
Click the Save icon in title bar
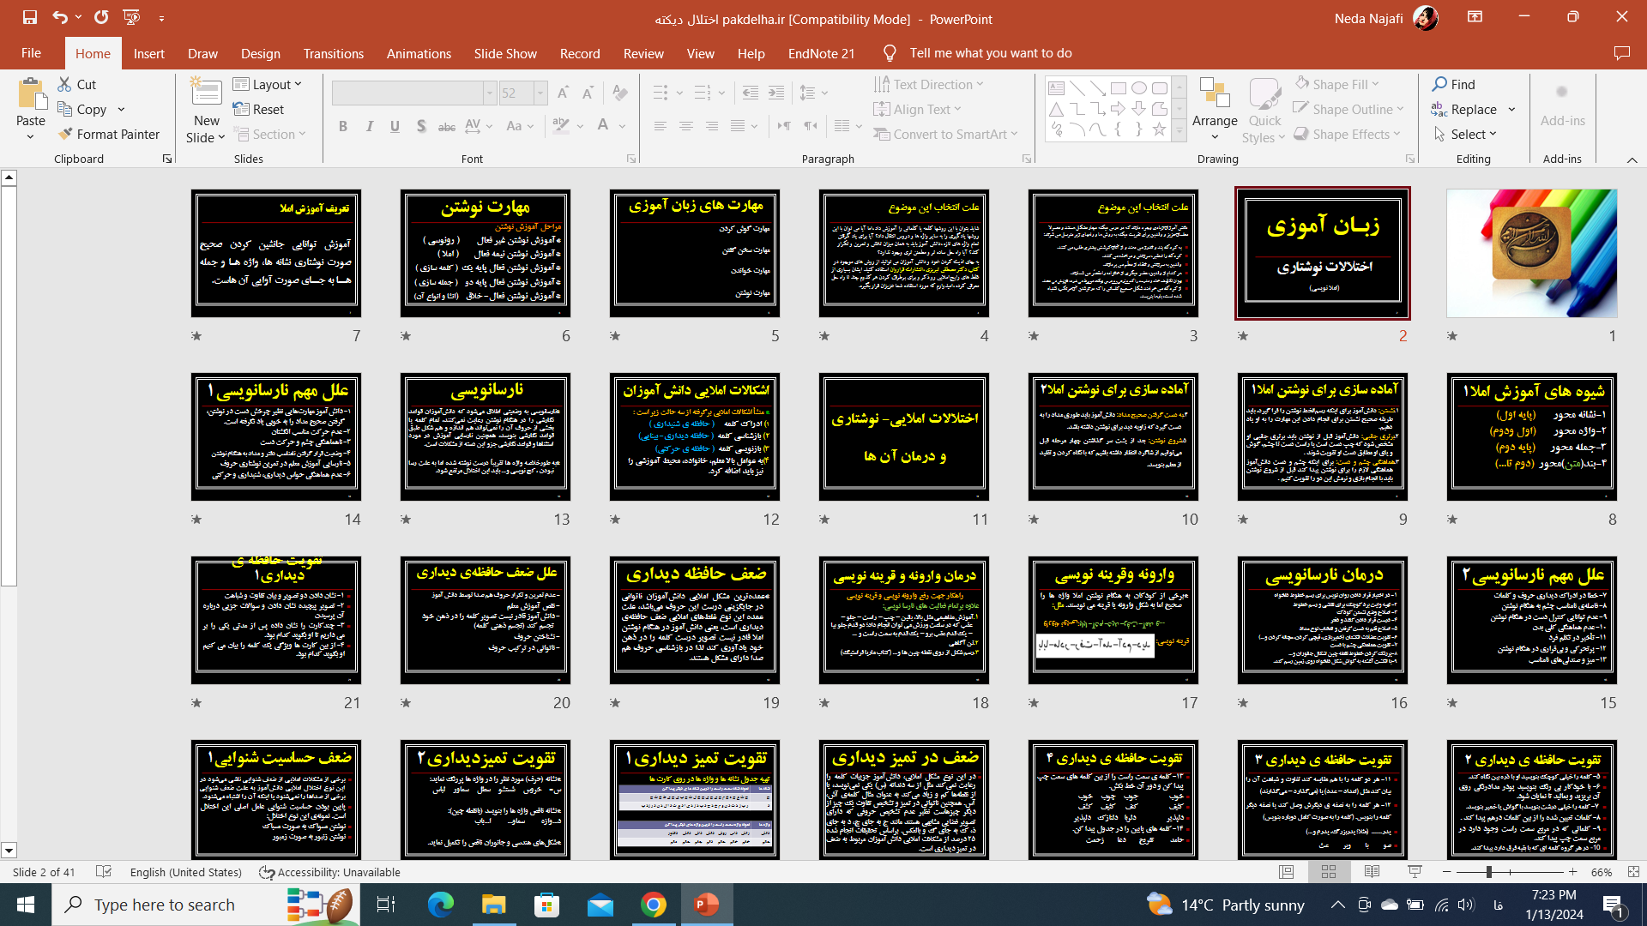coord(30,17)
